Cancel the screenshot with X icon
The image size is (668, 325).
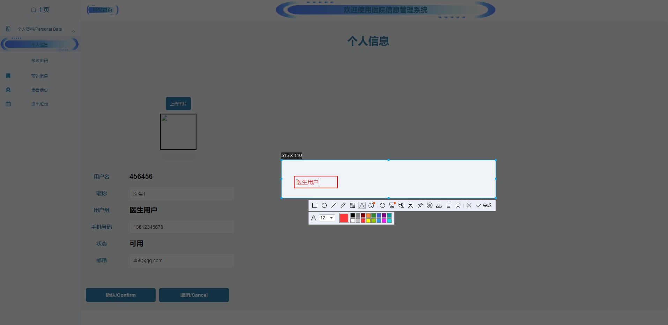click(x=469, y=205)
